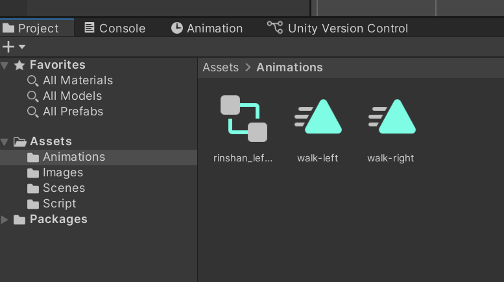Open the plus create asset dropdown

point(13,47)
